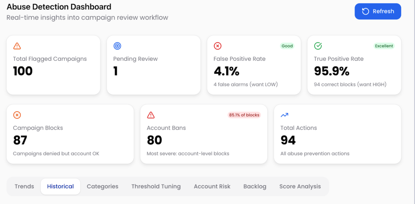Screen dimensions: 415x204
Task: Click the red X icon on False Positive Rate
Action: click(x=218, y=46)
